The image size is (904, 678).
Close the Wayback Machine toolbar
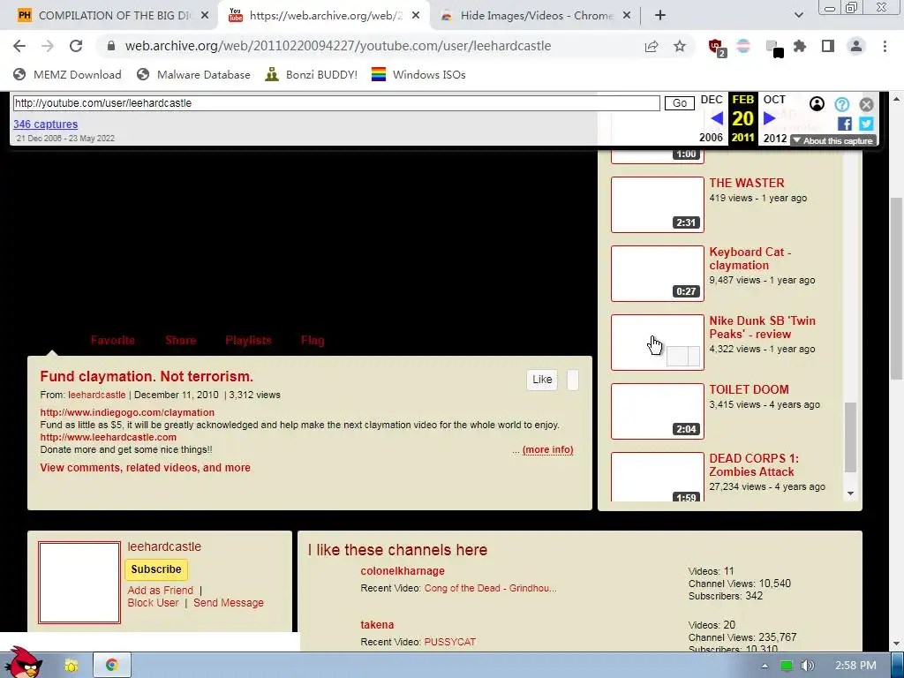(x=866, y=104)
